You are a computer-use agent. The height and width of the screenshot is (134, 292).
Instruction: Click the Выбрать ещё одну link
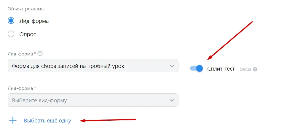47,121
